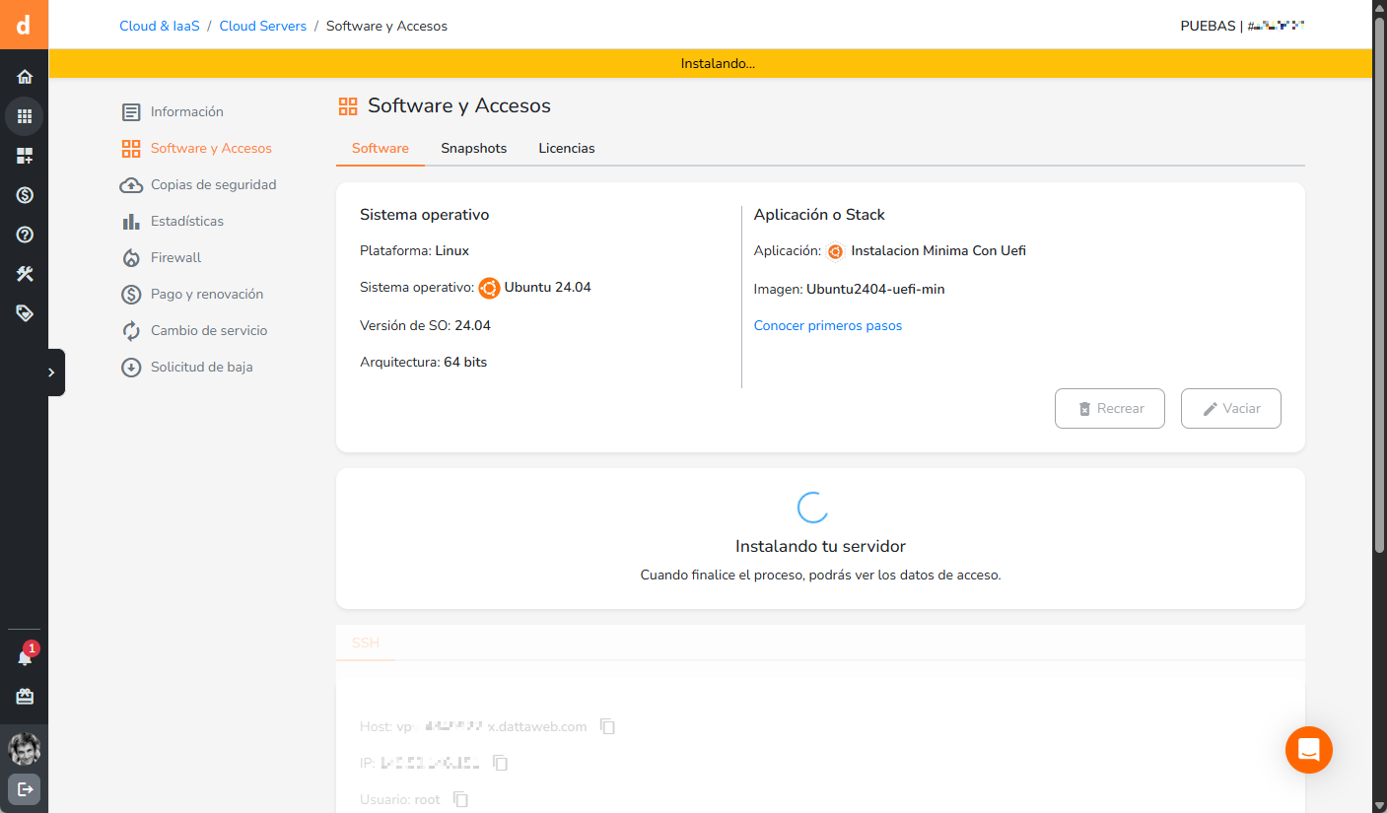Open the billing dollar icon in sidebar
1387x813 pixels.
point(25,195)
